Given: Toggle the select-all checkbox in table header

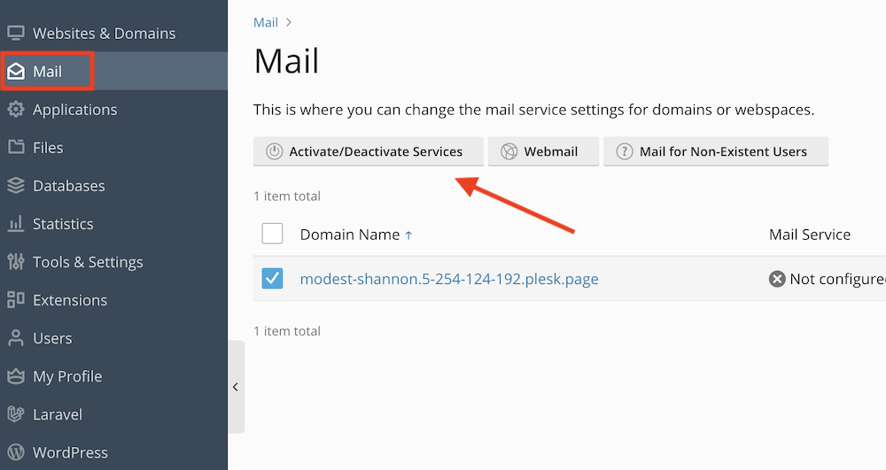Looking at the screenshot, I should point(273,235).
